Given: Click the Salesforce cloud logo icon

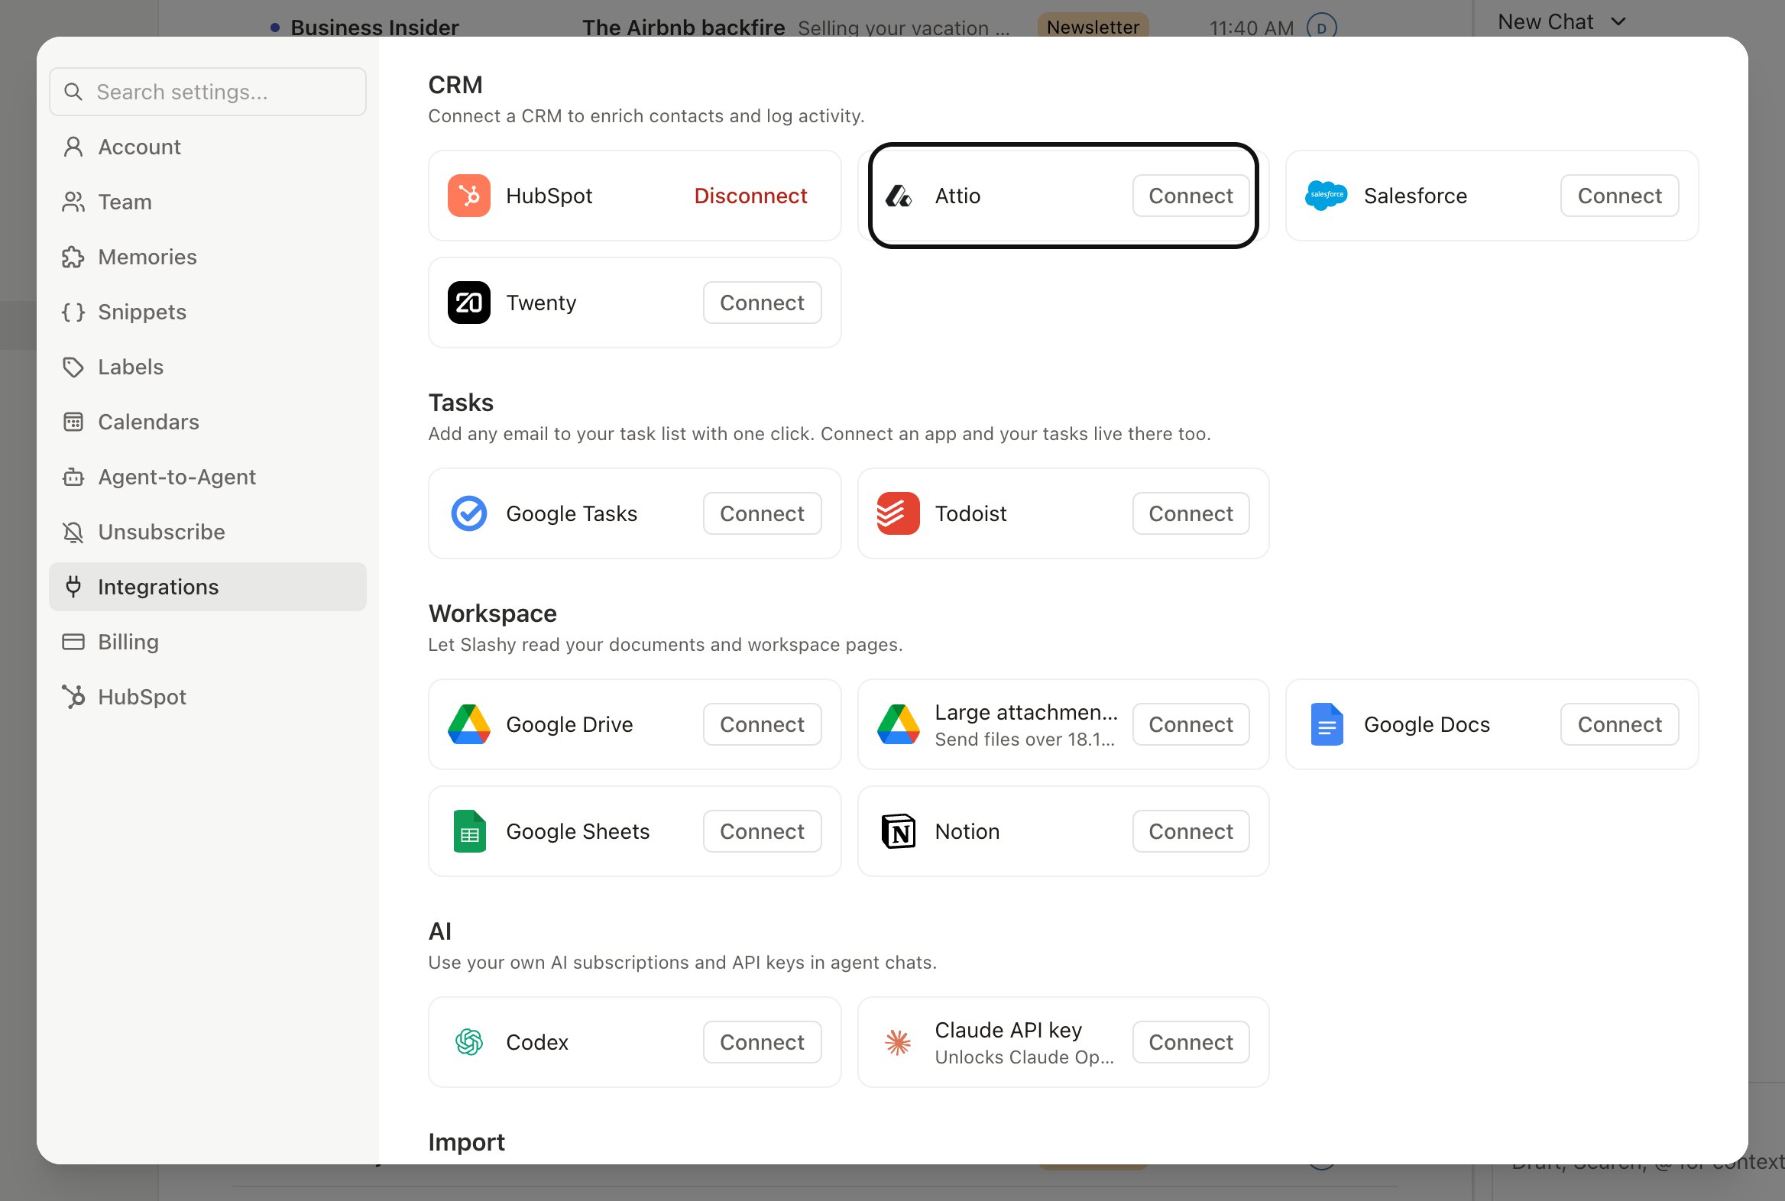Looking at the screenshot, I should tap(1326, 196).
